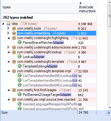This screenshot has height=121, width=111.
Task: Click com.intellij.codeInsight.template package icon
Action: tap(14, 62)
